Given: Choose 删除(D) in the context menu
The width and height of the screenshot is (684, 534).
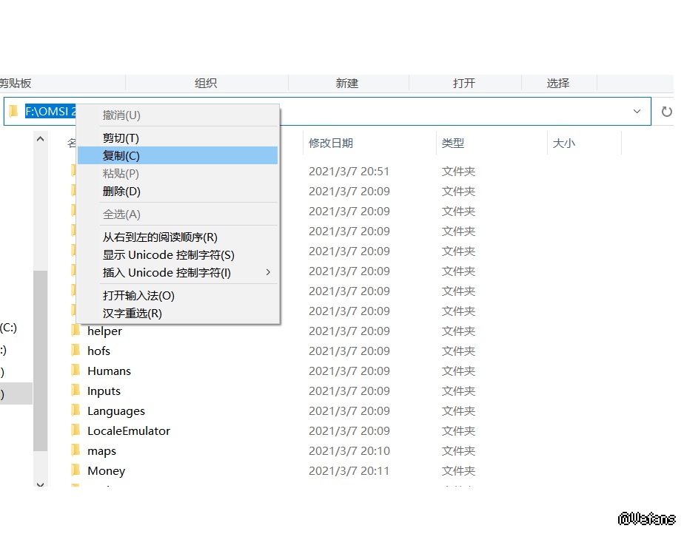Looking at the screenshot, I should click(121, 192).
